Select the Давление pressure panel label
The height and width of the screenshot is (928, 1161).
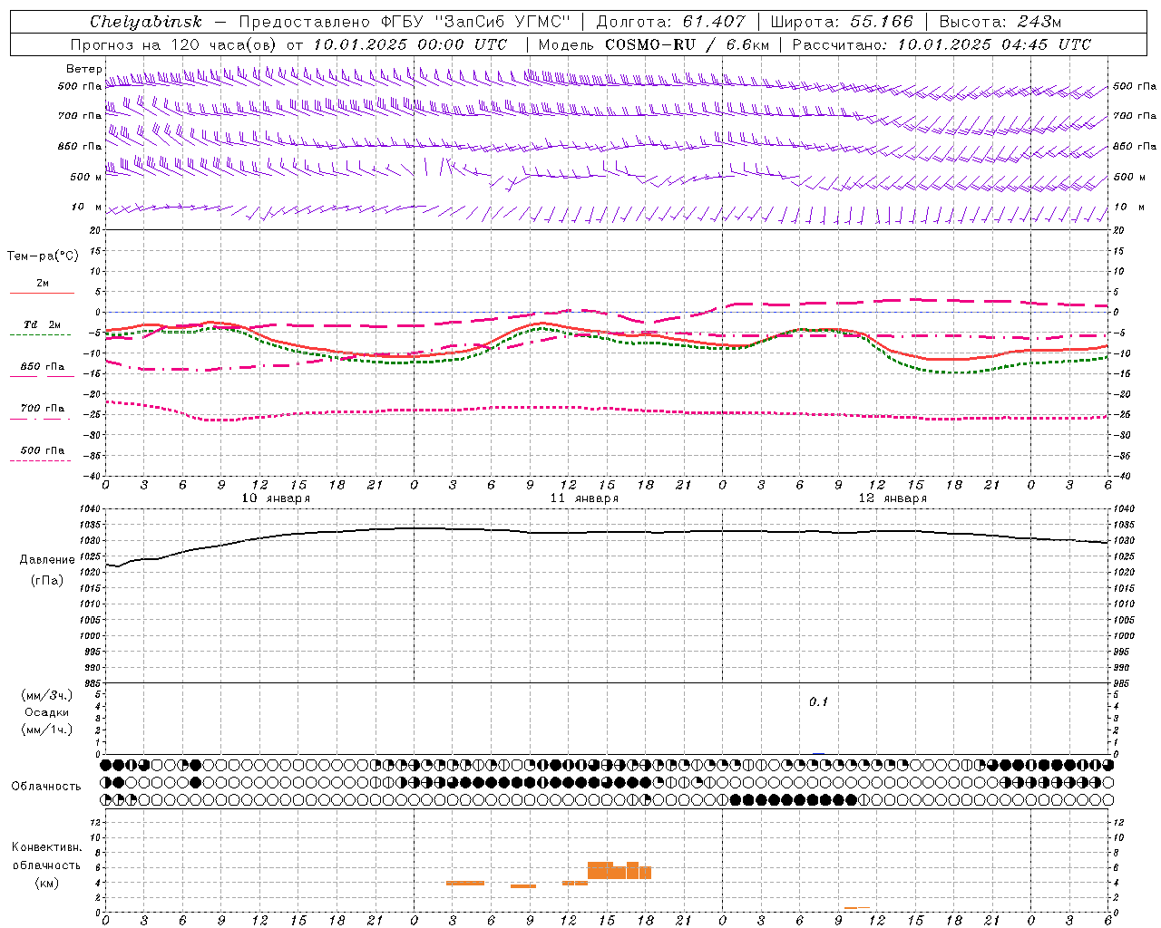click(x=47, y=560)
